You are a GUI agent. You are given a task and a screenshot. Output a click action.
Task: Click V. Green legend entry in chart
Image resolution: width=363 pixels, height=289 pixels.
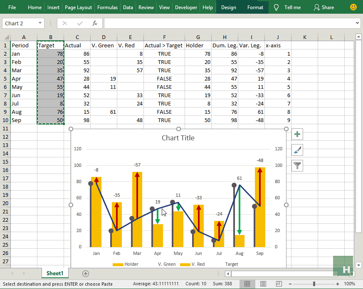click(x=167, y=264)
